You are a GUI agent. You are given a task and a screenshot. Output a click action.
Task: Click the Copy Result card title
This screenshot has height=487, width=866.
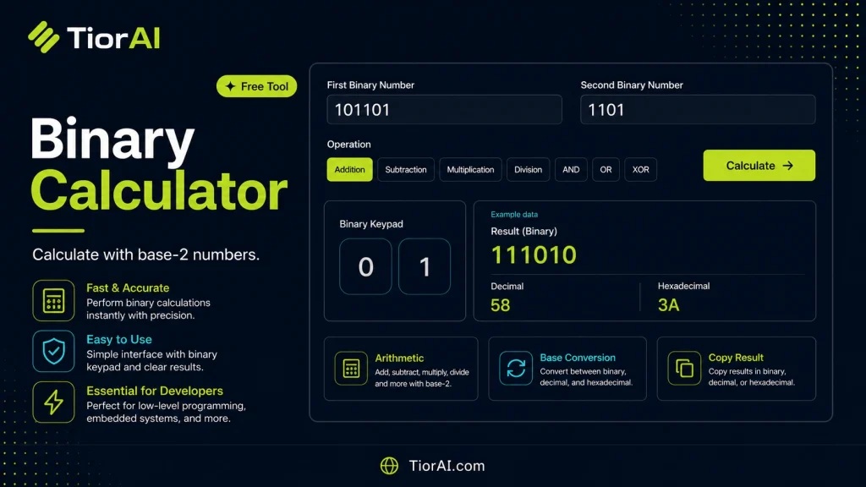pos(736,358)
